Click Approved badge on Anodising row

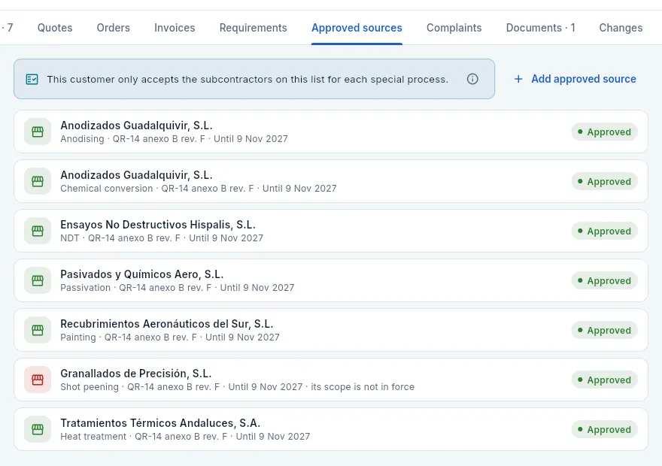[604, 132]
